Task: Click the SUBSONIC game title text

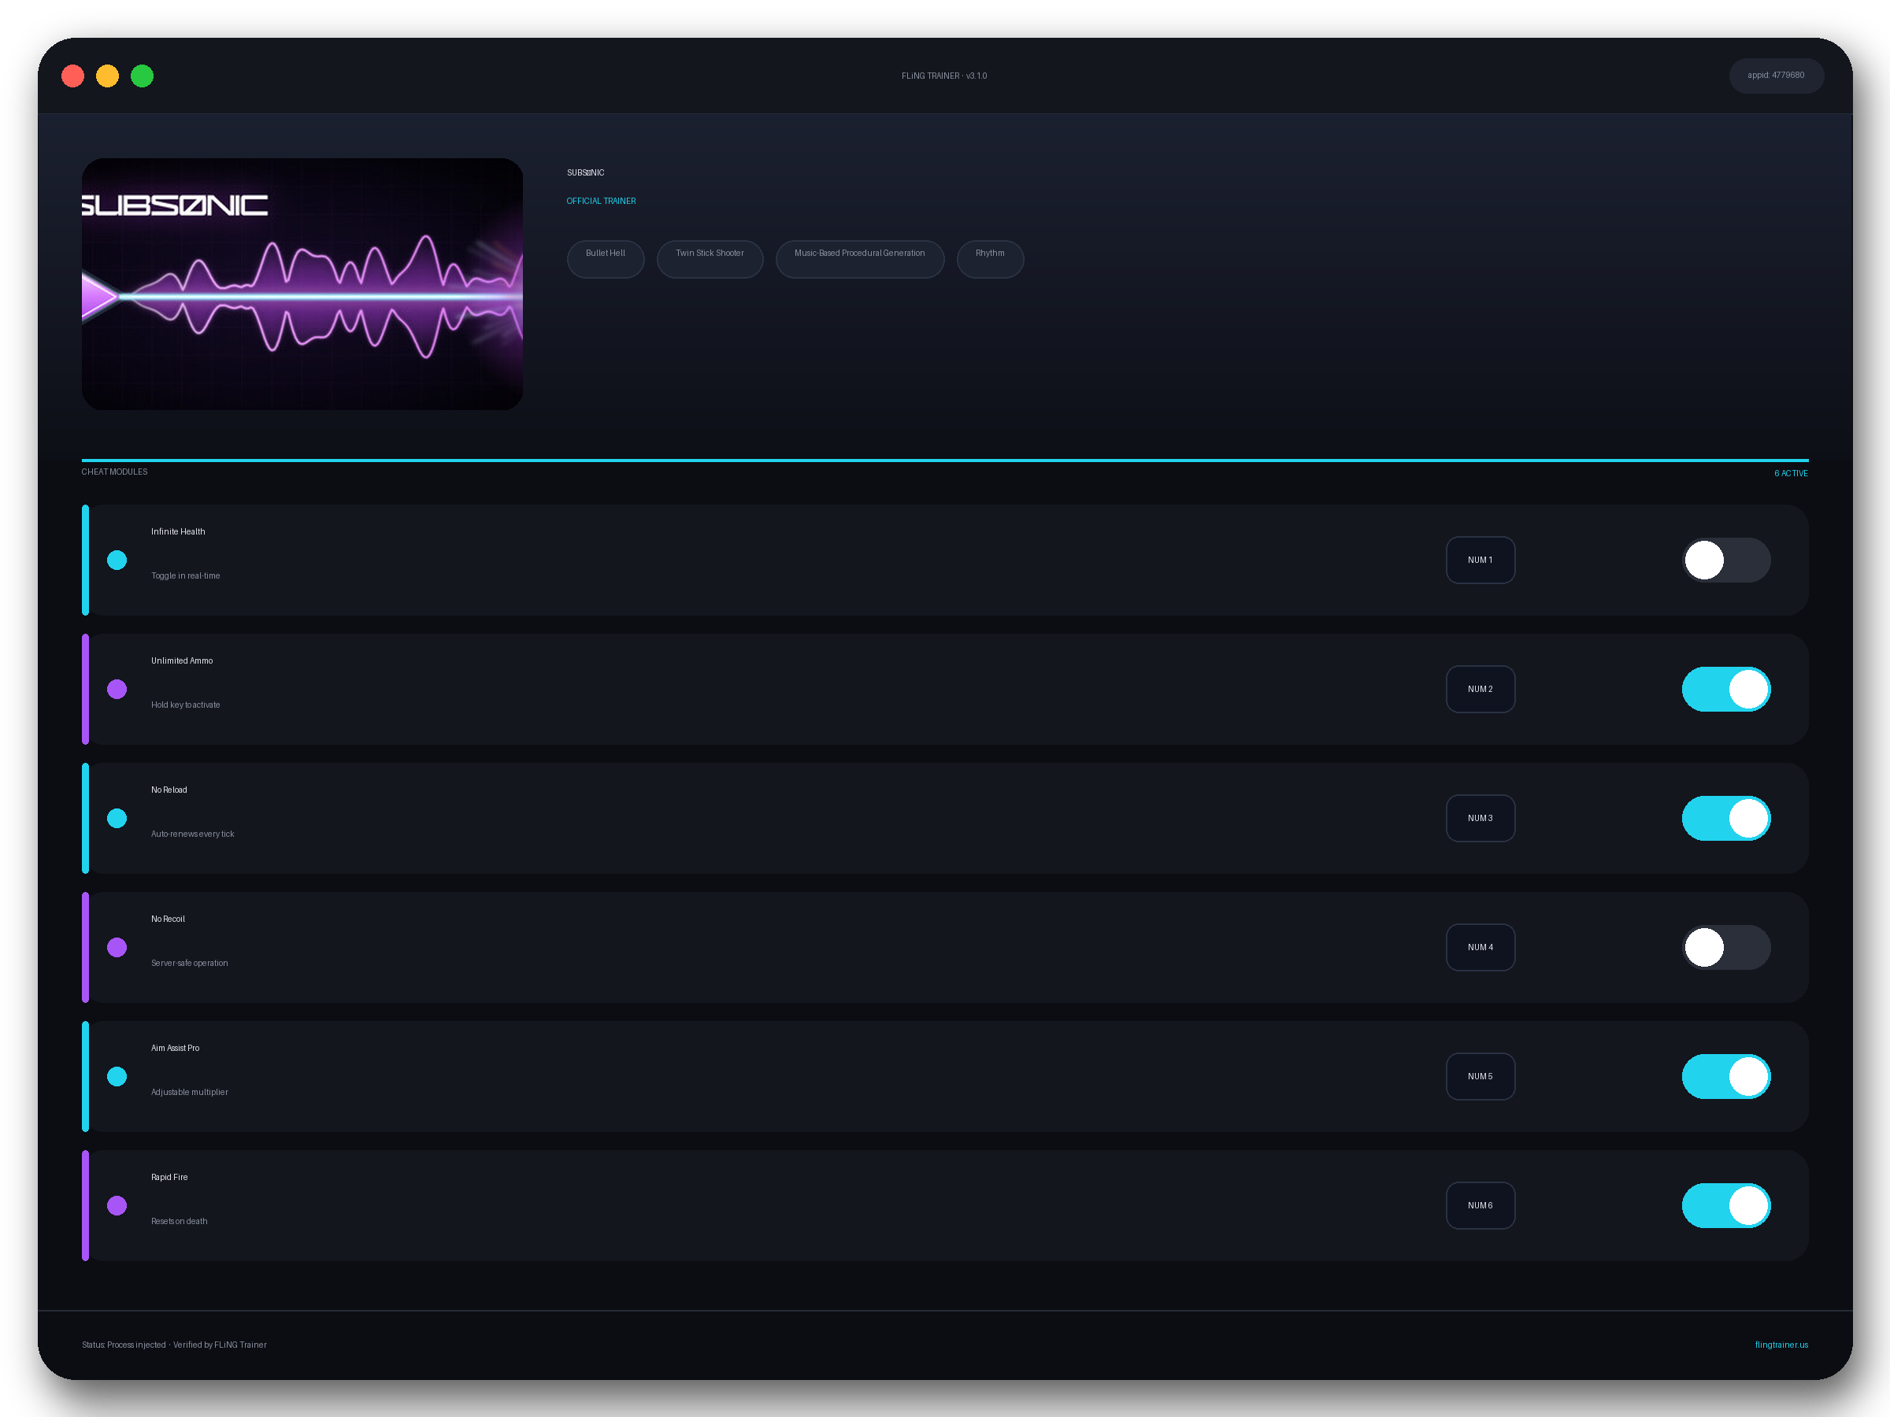Action: [x=585, y=172]
